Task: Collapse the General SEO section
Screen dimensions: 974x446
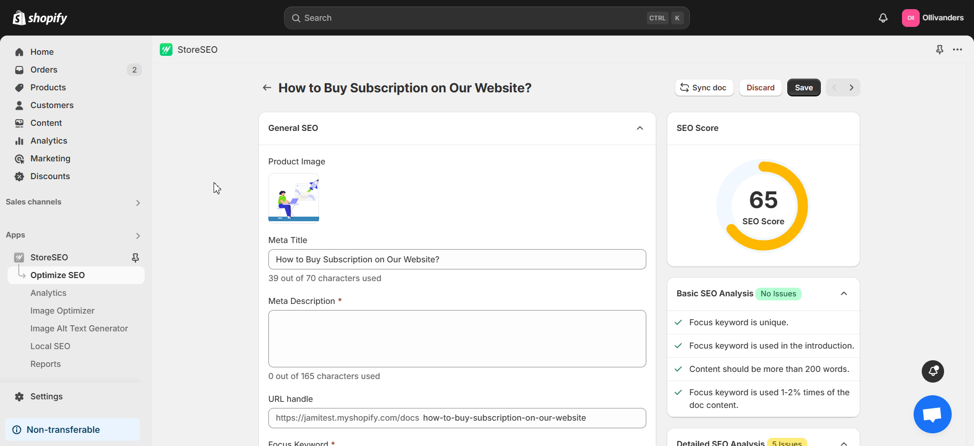Action: pyautogui.click(x=640, y=128)
